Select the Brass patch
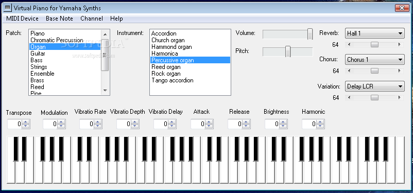 coord(65,80)
